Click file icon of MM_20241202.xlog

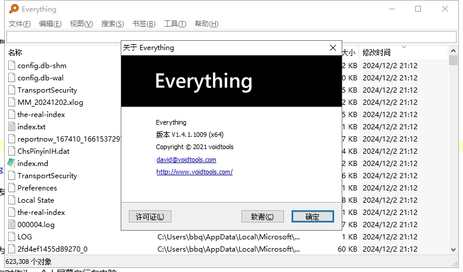(x=12, y=102)
